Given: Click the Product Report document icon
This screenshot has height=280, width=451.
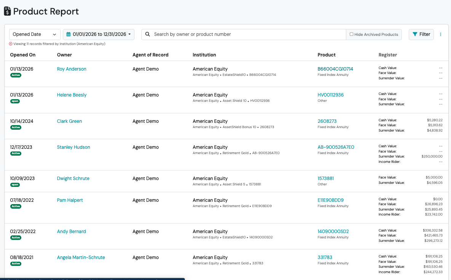Looking at the screenshot, I should [8, 11].
